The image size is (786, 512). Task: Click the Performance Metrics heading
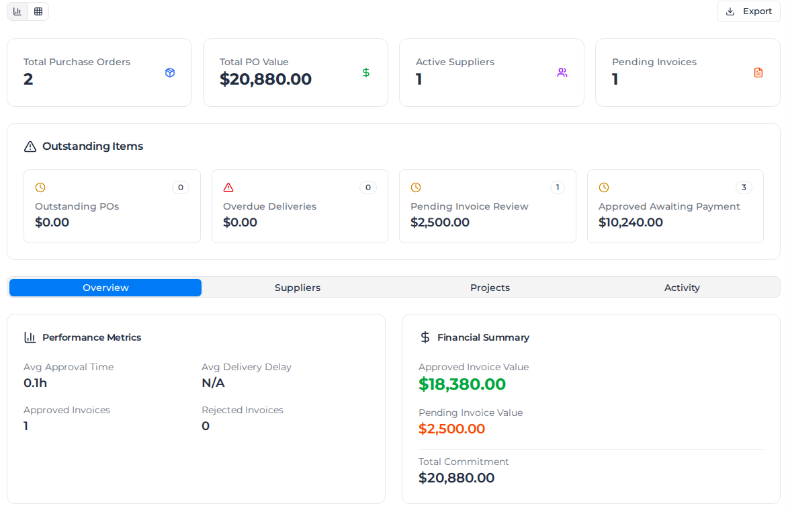point(92,337)
